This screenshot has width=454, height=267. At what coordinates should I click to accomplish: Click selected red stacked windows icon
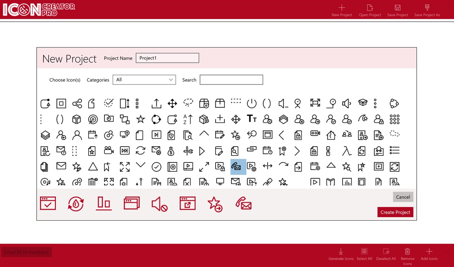[132, 203]
